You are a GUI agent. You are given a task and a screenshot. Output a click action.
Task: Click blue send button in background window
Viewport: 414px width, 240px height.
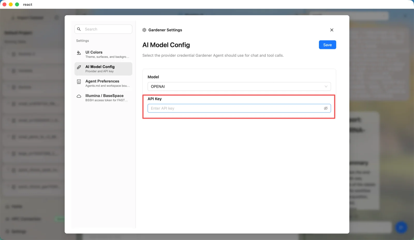click(x=401, y=227)
